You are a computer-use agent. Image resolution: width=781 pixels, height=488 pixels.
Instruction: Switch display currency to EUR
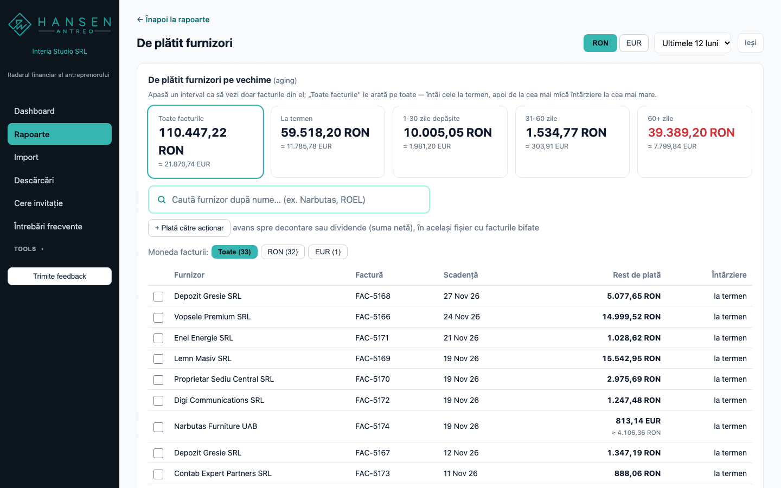point(634,43)
